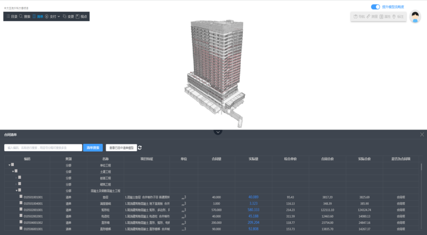Select the 标注 annotation marker tool
427x235 pixels.
click(x=398, y=17)
